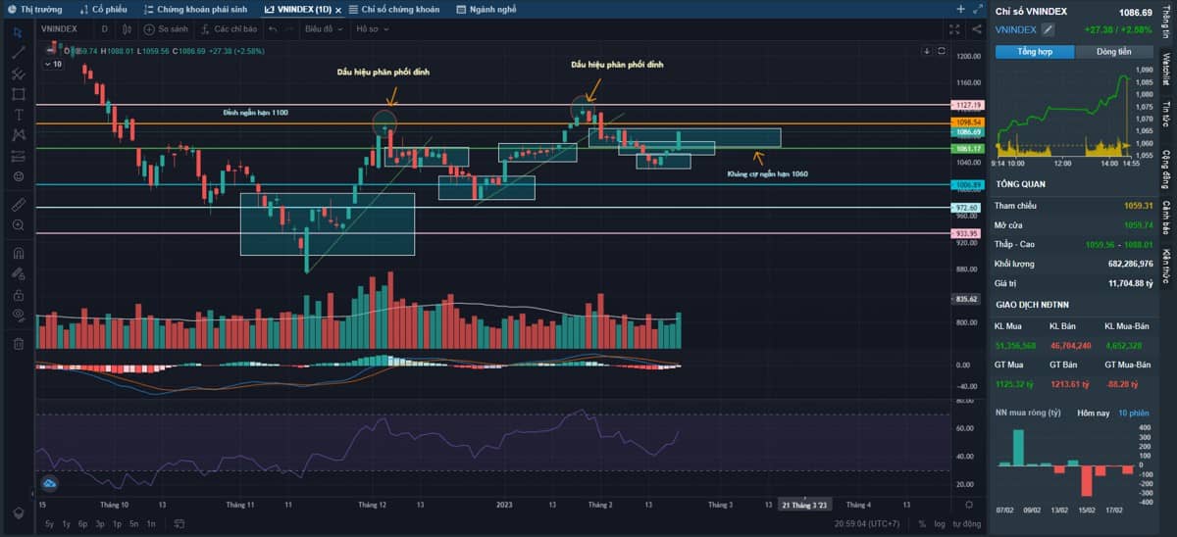The height and width of the screenshot is (537, 1177).
Task: Click the So sánh compare button
Action: point(168,28)
